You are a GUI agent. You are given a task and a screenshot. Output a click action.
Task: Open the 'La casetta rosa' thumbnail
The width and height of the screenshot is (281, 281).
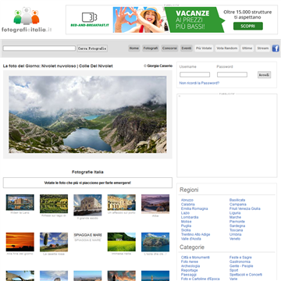[54, 242]
